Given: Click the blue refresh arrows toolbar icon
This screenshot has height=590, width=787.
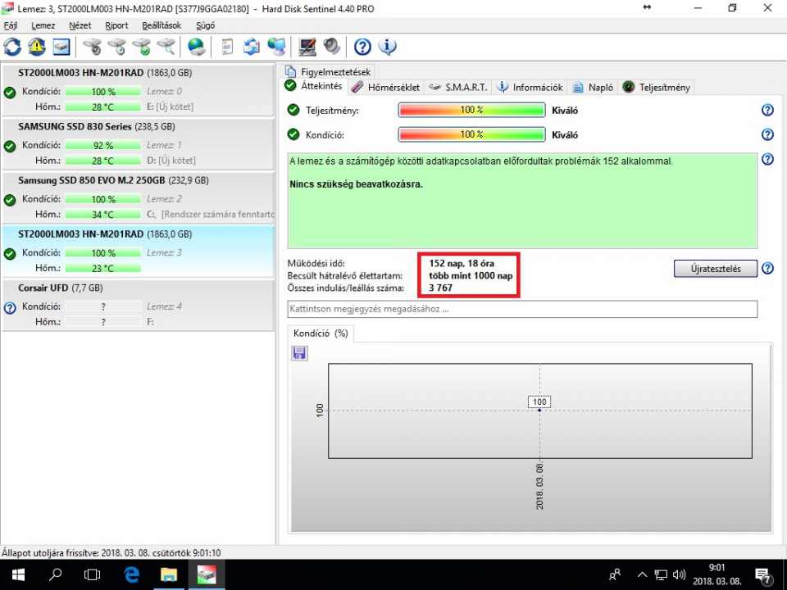Looking at the screenshot, I should pyautogui.click(x=12, y=47).
